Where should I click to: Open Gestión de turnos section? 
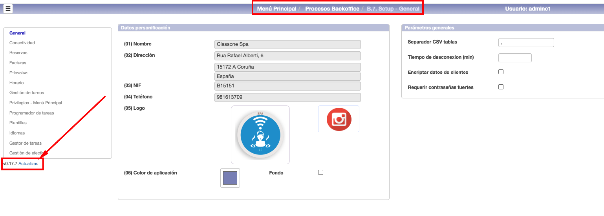[27, 93]
